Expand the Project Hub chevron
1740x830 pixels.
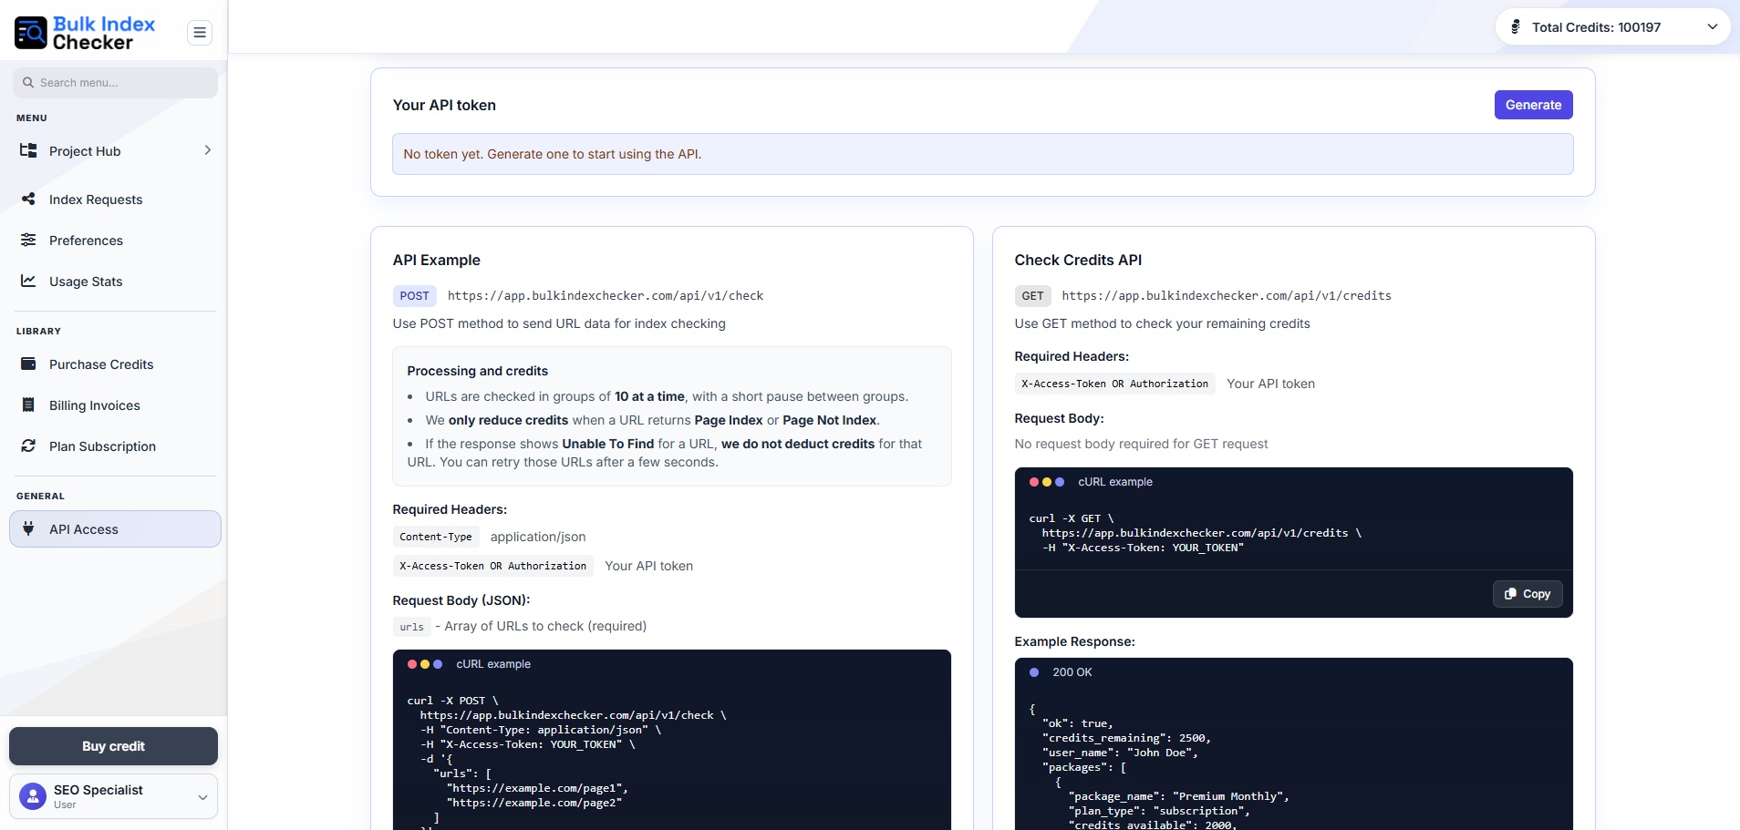click(208, 150)
